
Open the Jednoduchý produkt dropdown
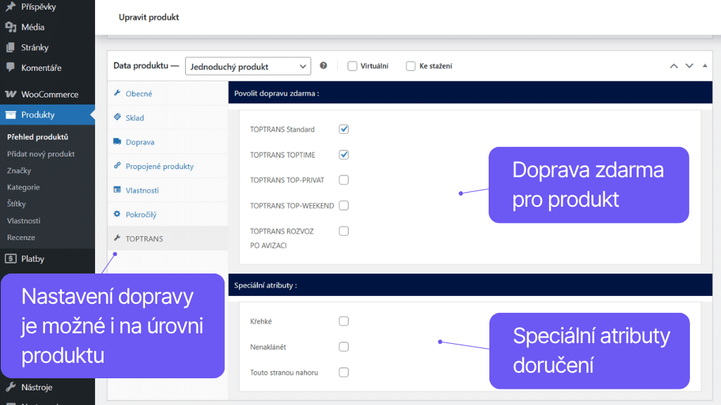(248, 65)
